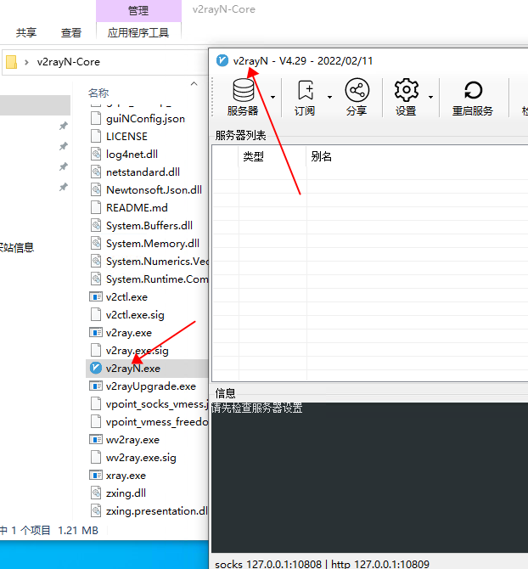Select log4net.dll file
Viewport: 528px width, 569px height.
point(132,155)
